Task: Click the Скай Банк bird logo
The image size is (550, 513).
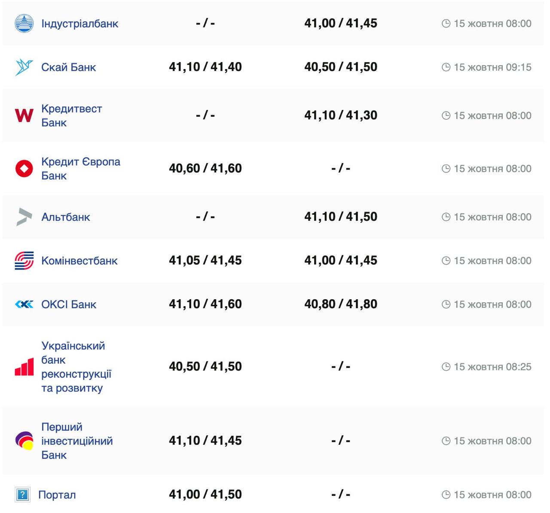Action: tap(24, 67)
